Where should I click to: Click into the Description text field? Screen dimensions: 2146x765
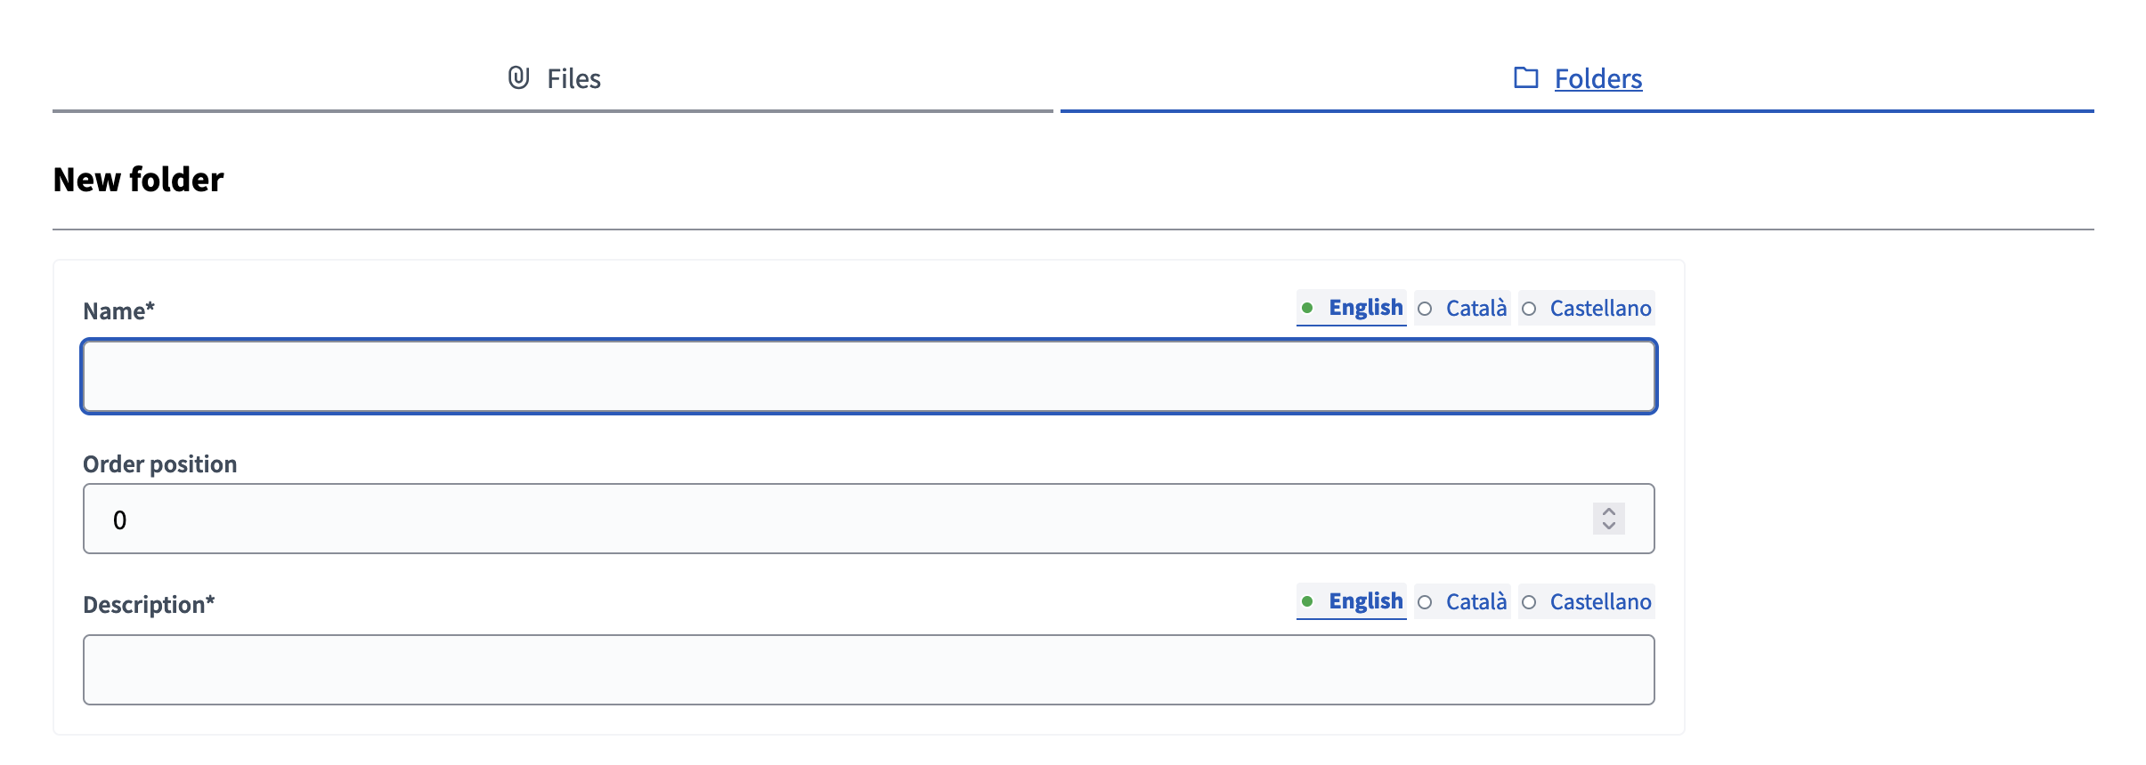pos(868,670)
